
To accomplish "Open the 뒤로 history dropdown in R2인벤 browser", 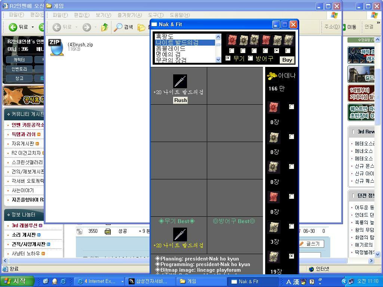I will (x=33, y=27).
